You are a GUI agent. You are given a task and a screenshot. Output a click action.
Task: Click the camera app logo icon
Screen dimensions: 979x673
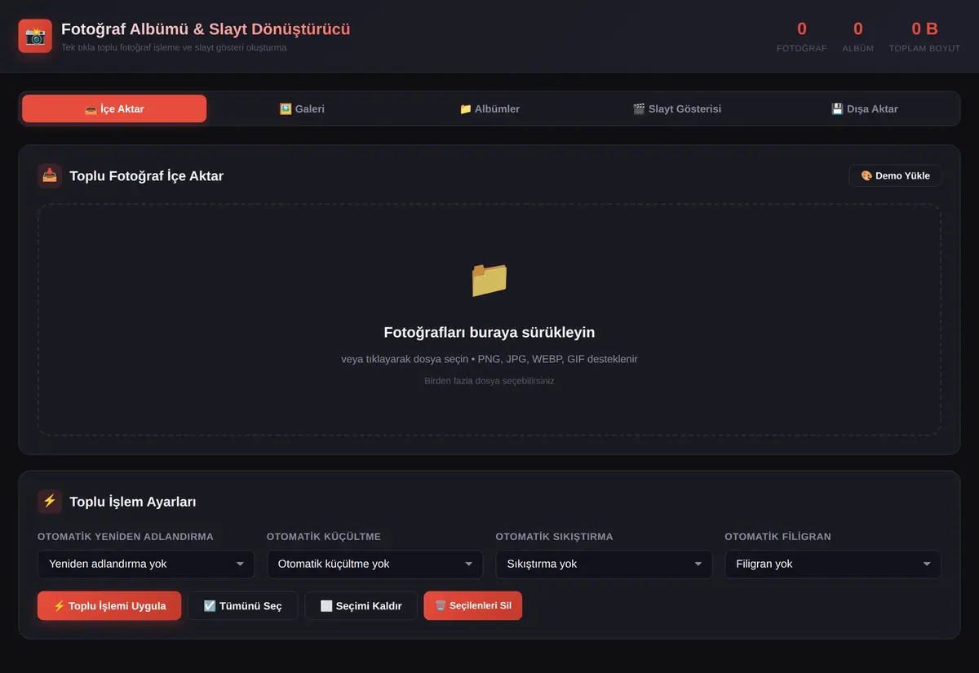[35, 36]
